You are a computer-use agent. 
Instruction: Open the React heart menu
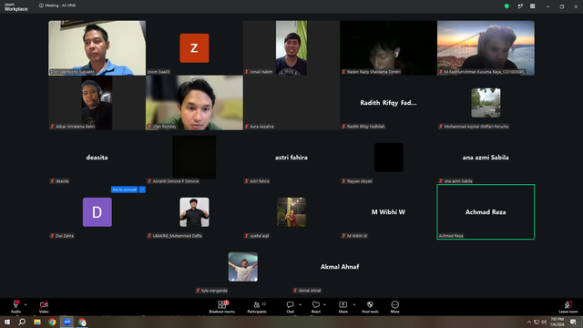(316, 306)
